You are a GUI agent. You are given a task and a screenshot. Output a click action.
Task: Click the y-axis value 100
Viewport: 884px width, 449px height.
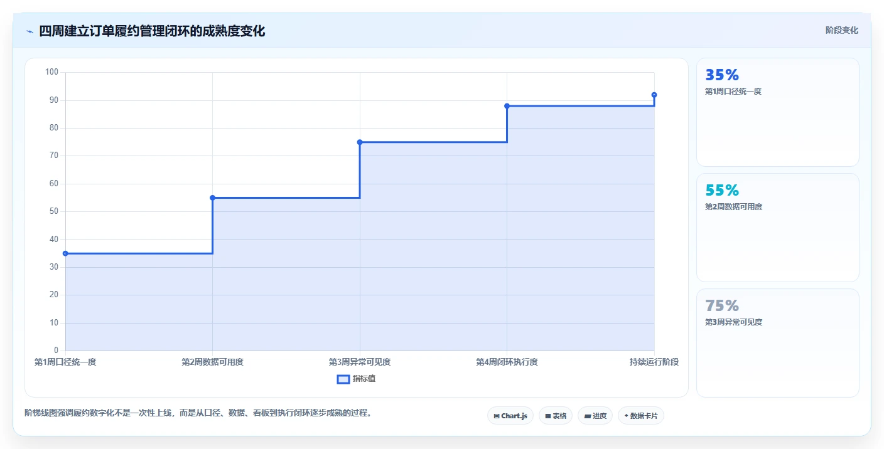click(51, 72)
